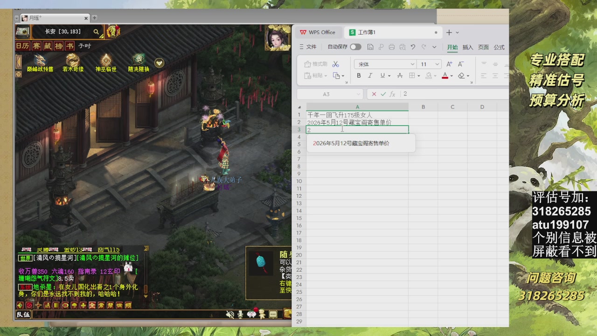The image size is (597, 336).
Task: Open 清风の揽星河的摊位 stall link
Action: click(x=109, y=258)
